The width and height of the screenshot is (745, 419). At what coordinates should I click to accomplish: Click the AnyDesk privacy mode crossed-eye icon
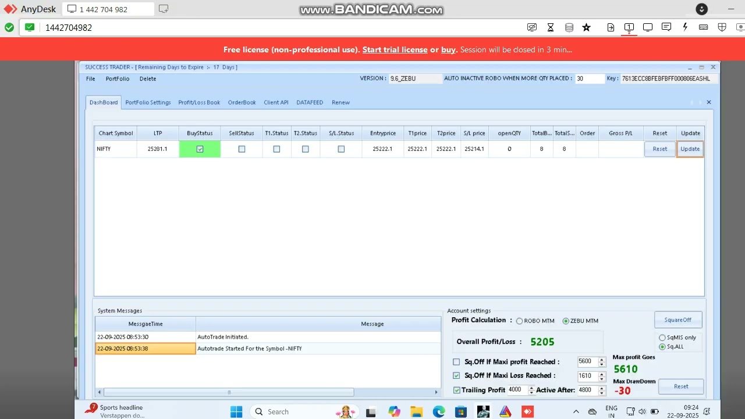531,27
